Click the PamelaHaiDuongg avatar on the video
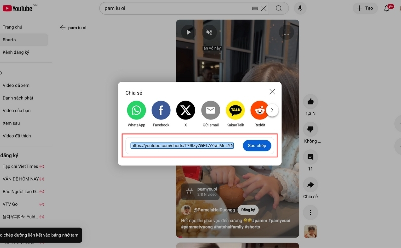The image size is (401, 248). click(186, 210)
